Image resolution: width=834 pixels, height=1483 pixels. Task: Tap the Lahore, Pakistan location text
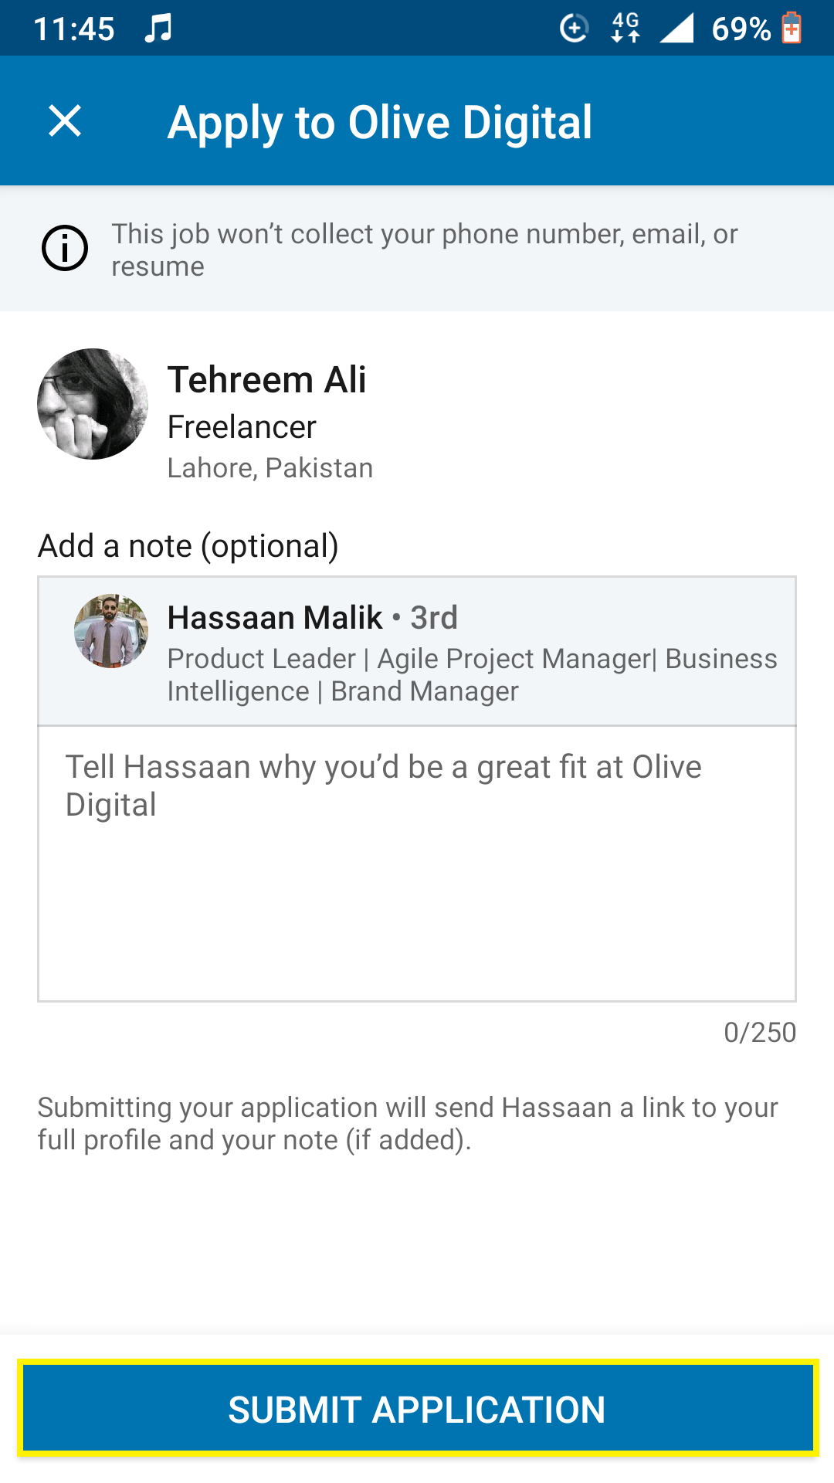(x=270, y=468)
